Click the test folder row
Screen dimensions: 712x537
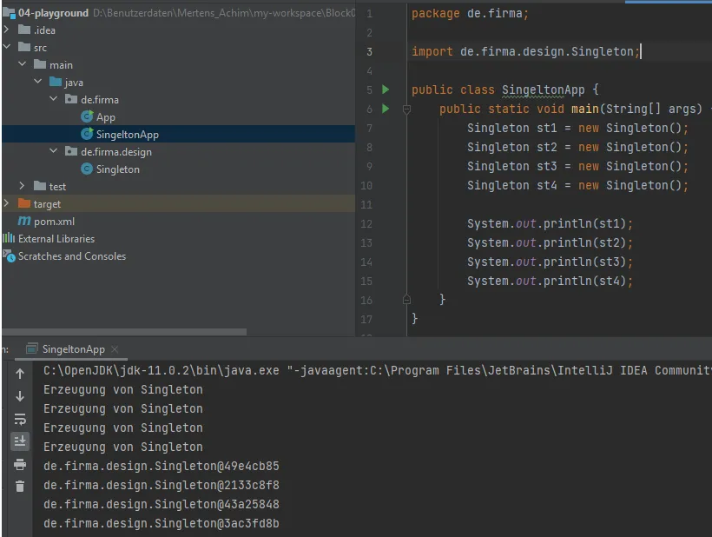coord(179,186)
